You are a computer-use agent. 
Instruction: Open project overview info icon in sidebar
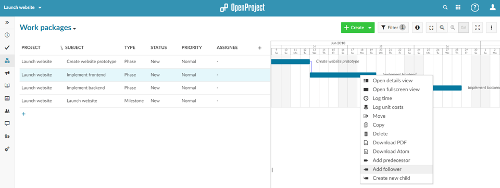pos(7,35)
